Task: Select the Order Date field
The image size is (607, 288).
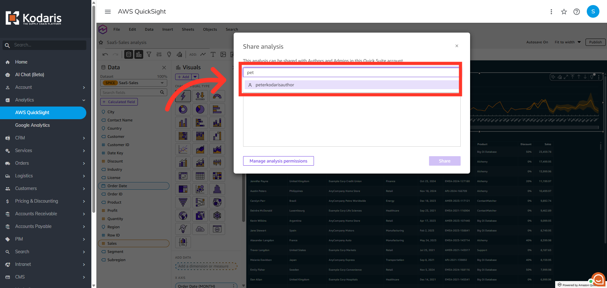Action: coord(134,186)
